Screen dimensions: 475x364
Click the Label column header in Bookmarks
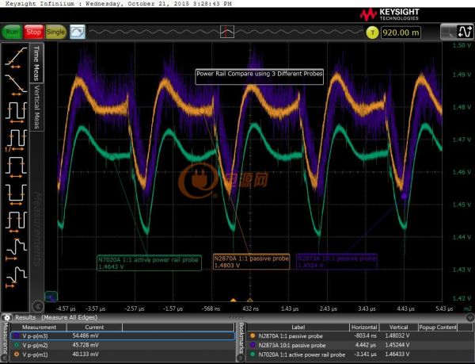(x=298, y=328)
